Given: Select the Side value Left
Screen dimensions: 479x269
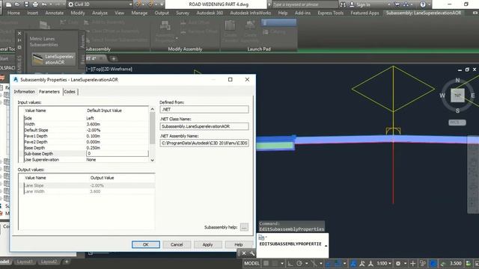Looking at the screenshot, I should coord(90,118).
